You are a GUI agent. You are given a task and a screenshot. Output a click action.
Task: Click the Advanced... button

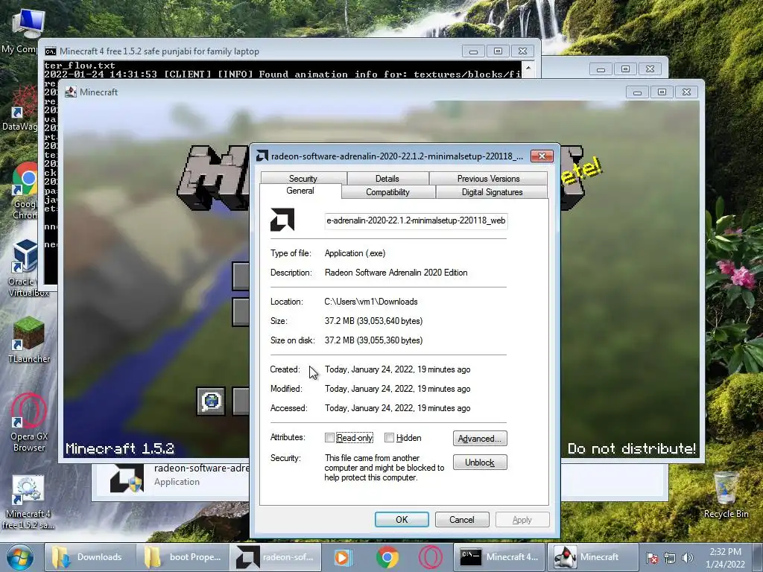(480, 438)
